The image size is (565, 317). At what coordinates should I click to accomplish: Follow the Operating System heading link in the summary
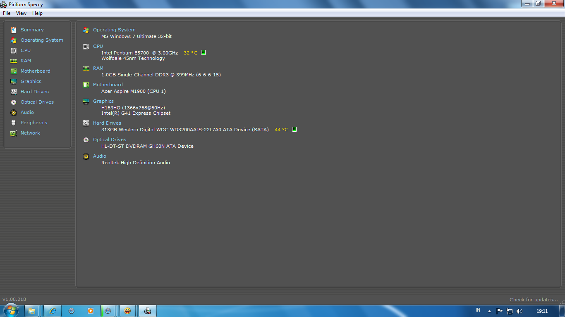pos(114,30)
